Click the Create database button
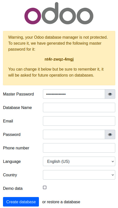Viewport: 118px width, 208px height. tap(21, 202)
